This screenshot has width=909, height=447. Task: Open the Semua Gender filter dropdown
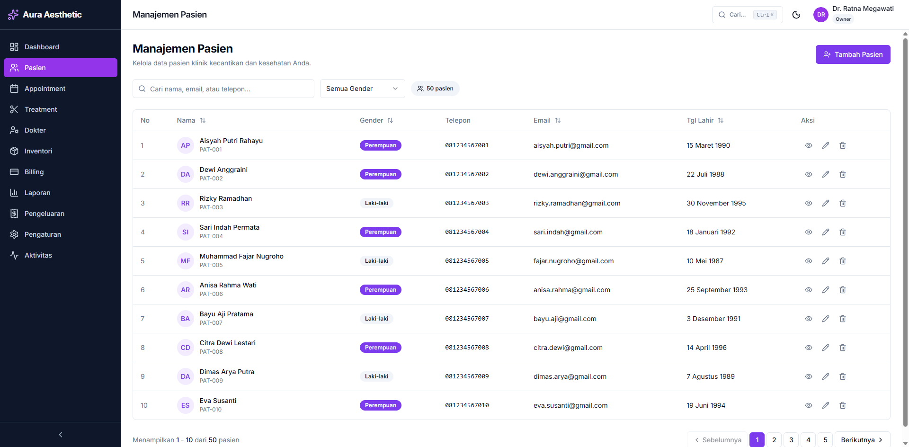tap(362, 89)
